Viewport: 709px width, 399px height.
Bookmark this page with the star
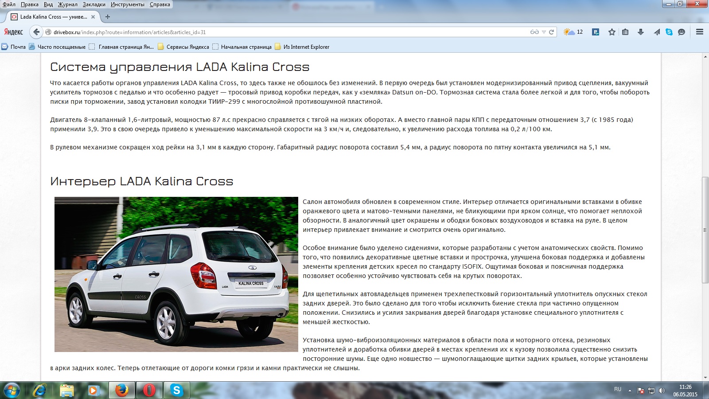[x=612, y=32]
